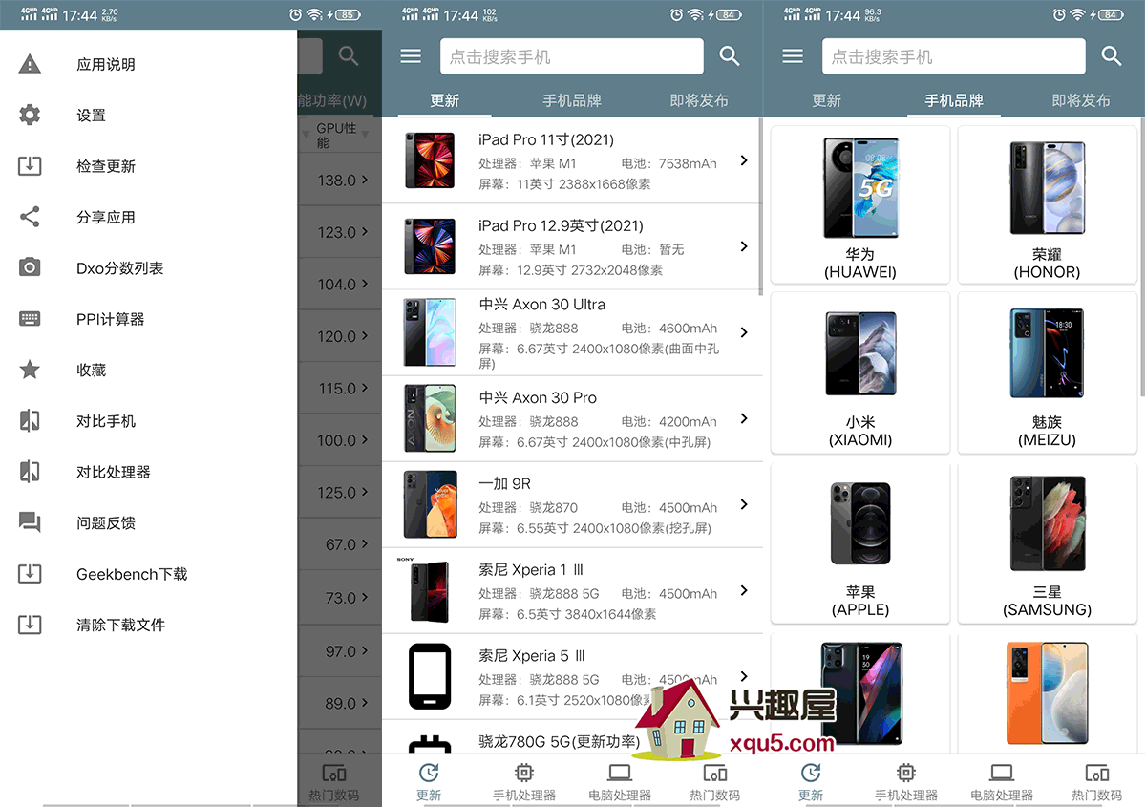Switch to 更新 top tab on phone-brands screen
The image size is (1146, 807).
coord(827,100)
